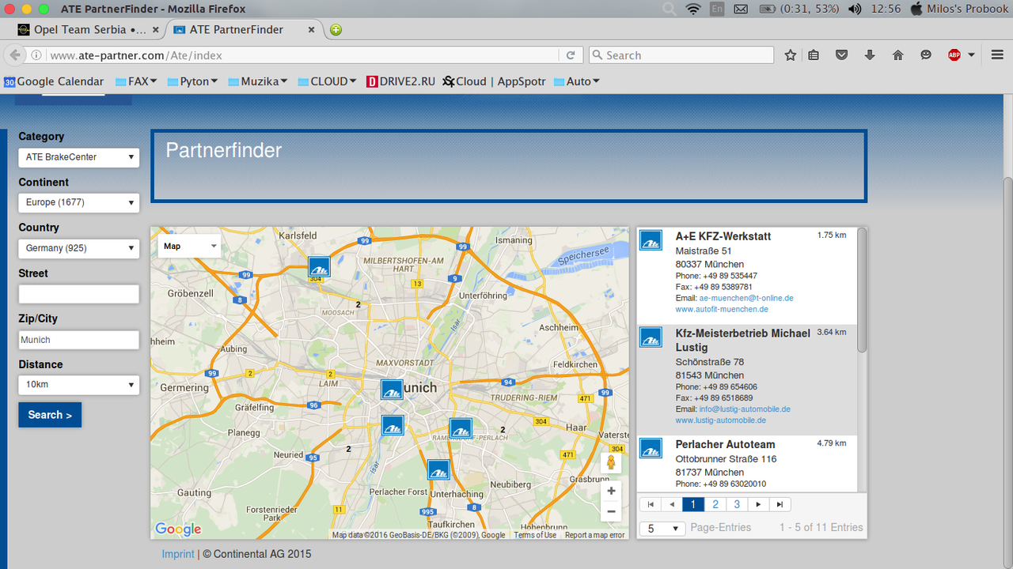Click Adblock Plus toolbar icon
Image resolution: width=1013 pixels, height=569 pixels.
pyautogui.click(x=954, y=55)
